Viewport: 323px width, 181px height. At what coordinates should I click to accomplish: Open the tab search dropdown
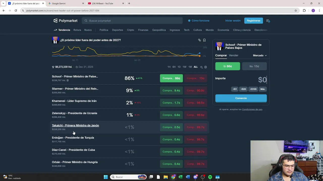pyautogui.click(x=3, y=4)
